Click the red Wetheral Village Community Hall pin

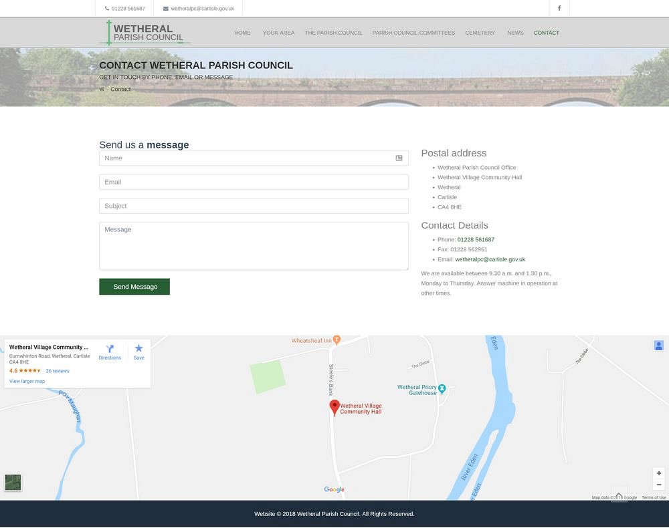coord(334,407)
